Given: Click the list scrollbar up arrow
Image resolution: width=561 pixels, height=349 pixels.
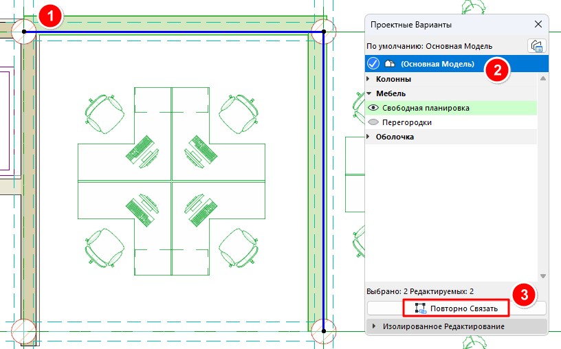Looking at the screenshot, I should coord(543,78).
